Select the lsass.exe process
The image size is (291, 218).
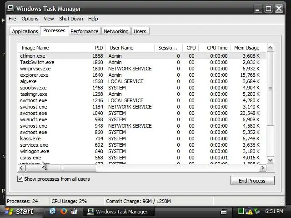142,139
